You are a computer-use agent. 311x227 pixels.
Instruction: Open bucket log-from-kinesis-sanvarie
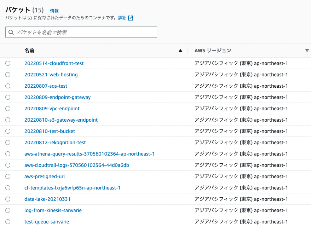click(x=53, y=210)
